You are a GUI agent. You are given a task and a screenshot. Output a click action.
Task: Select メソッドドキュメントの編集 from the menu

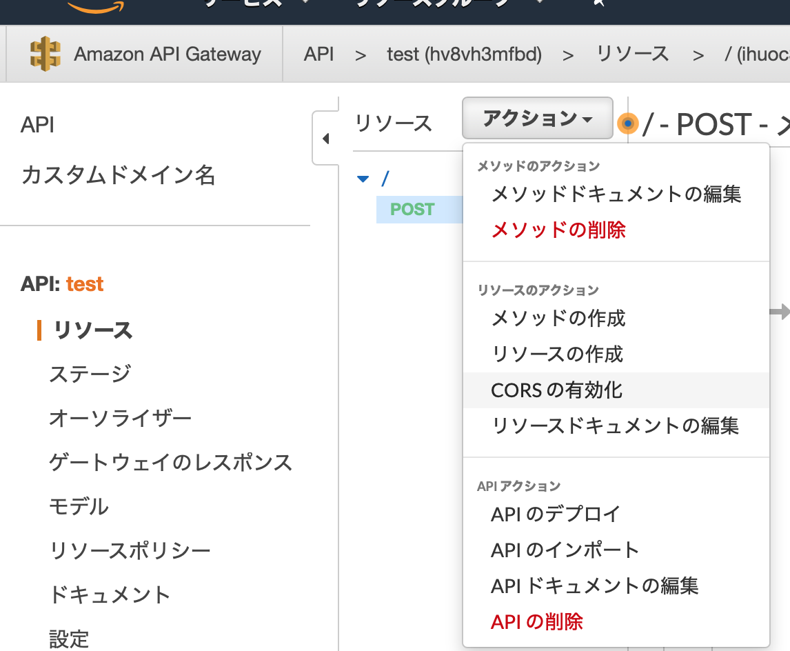tap(616, 194)
